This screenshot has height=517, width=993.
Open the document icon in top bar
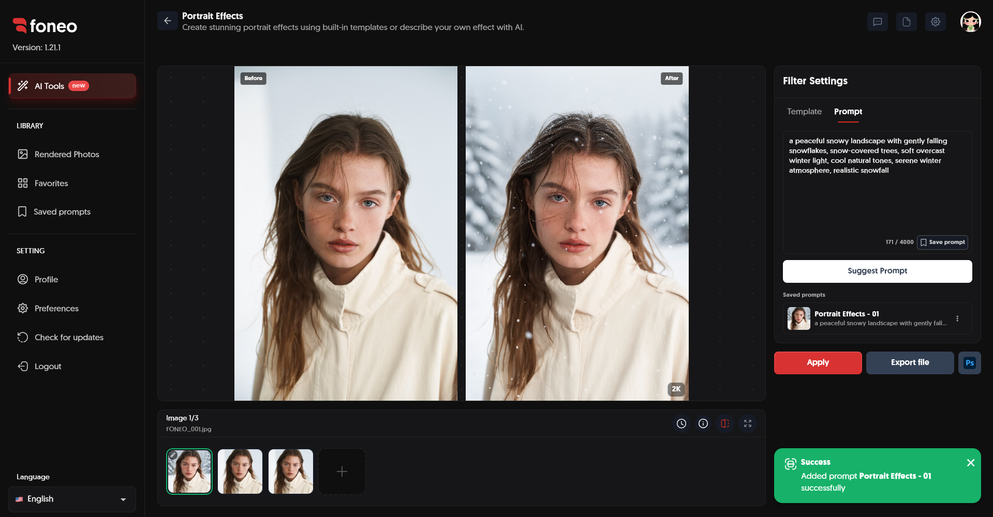point(907,22)
